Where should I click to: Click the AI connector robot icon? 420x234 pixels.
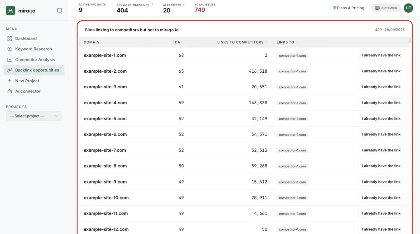(x=10, y=91)
